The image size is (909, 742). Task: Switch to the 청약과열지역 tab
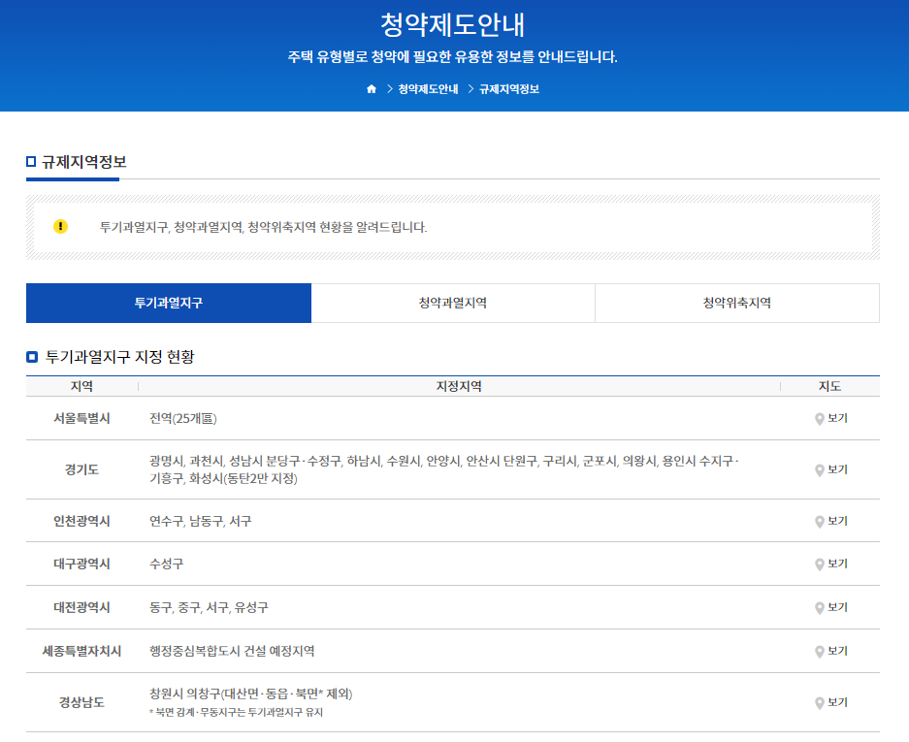(453, 303)
